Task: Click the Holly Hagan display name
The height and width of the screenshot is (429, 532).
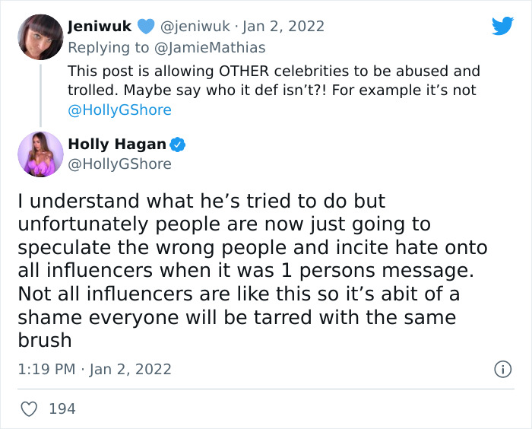Action: pos(118,144)
